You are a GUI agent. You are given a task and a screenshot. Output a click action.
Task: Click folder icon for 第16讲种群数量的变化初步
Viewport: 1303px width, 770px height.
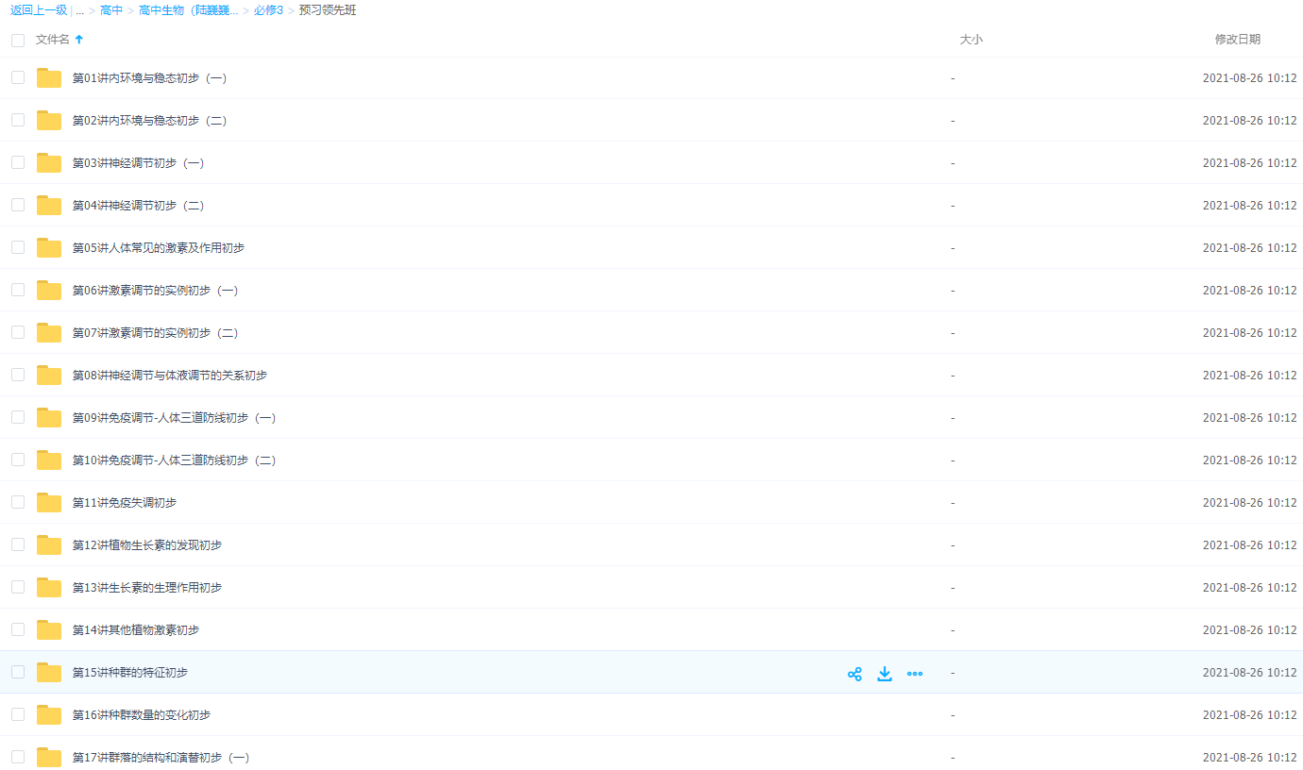pos(49,715)
